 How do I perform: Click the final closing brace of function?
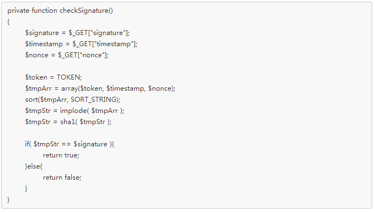[x=8, y=200]
